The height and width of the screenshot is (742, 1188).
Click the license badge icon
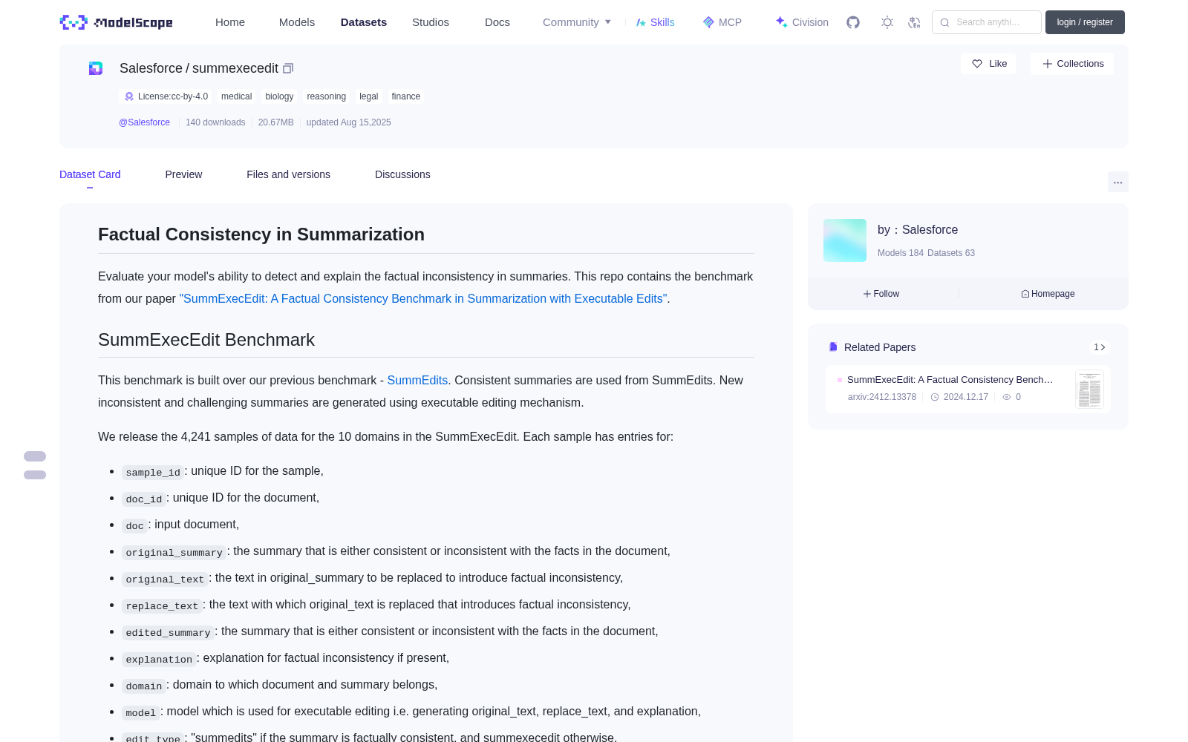[129, 96]
